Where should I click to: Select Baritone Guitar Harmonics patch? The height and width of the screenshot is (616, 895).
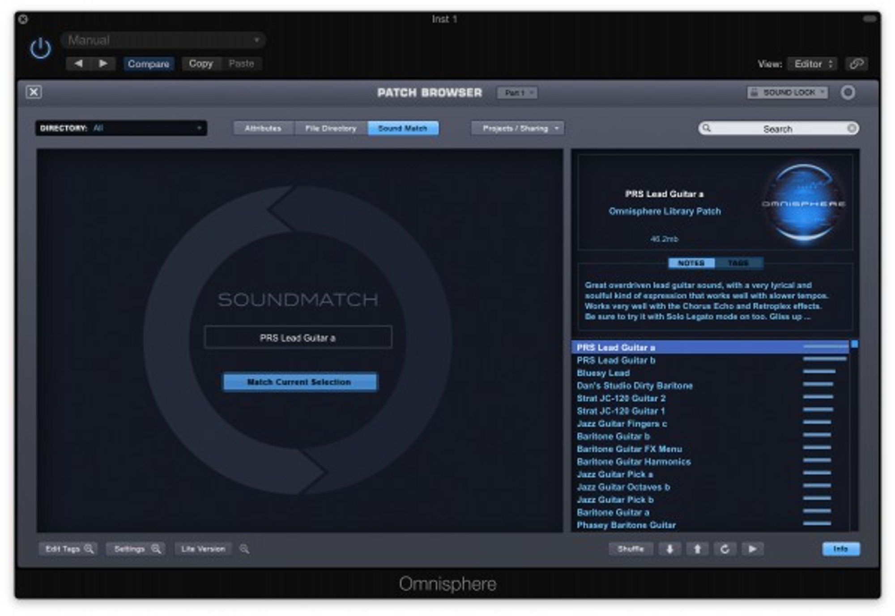710,461
